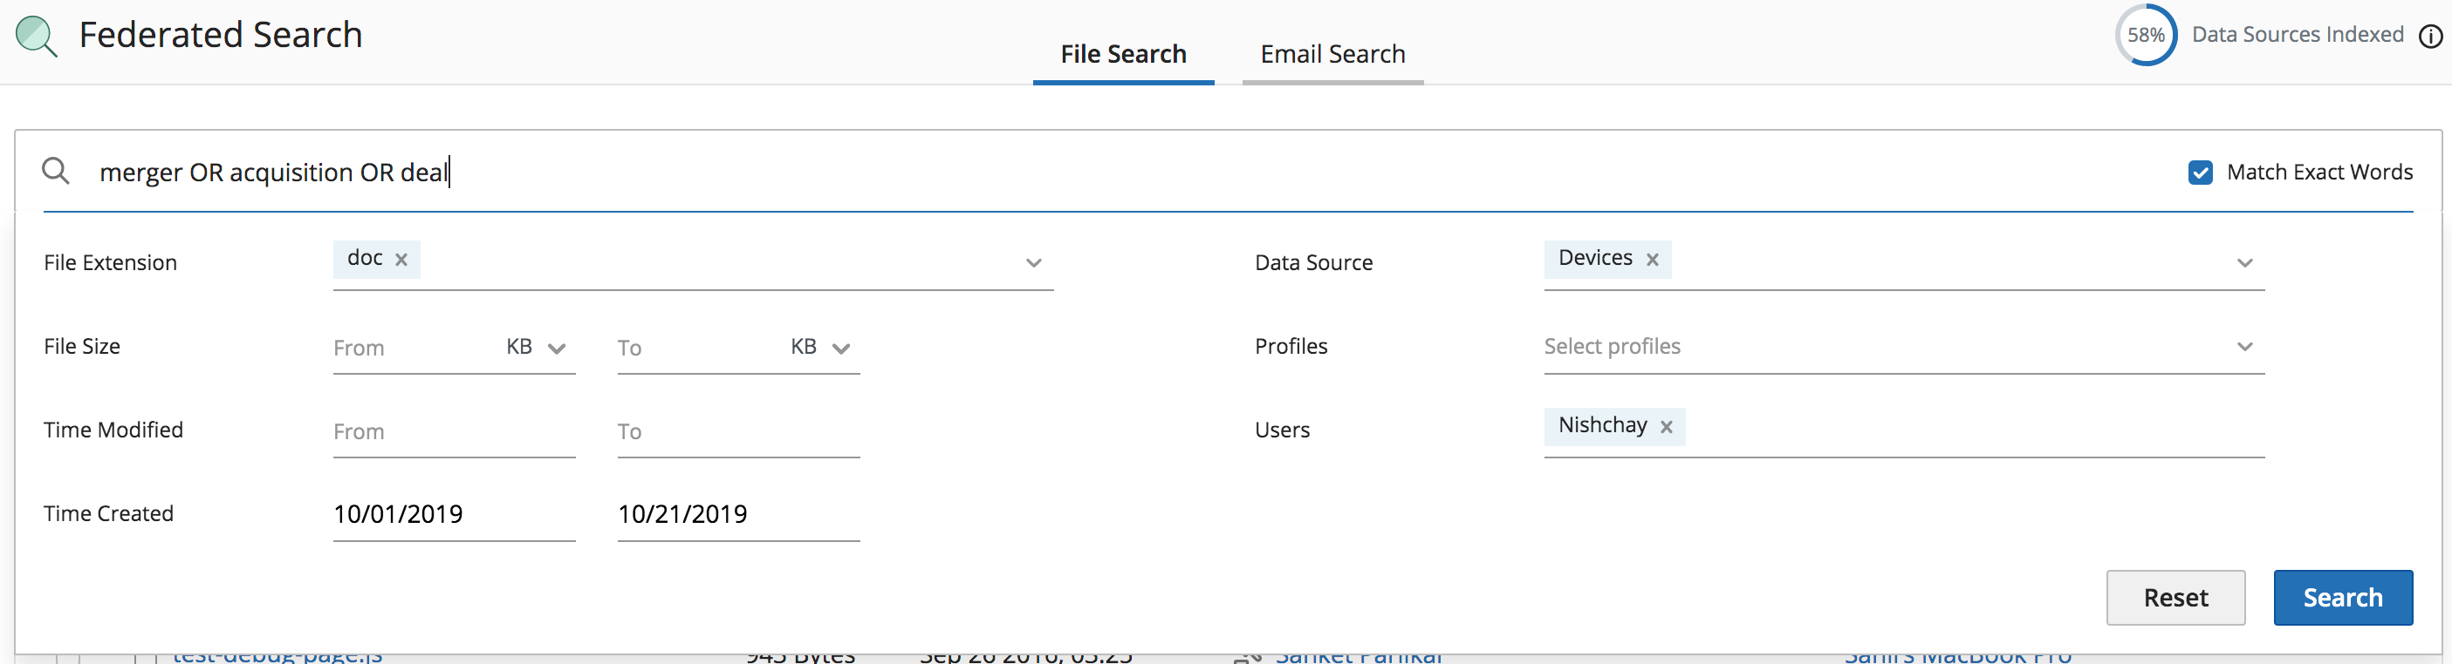
Task: Change File Size To unit KB
Action: click(x=819, y=348)
